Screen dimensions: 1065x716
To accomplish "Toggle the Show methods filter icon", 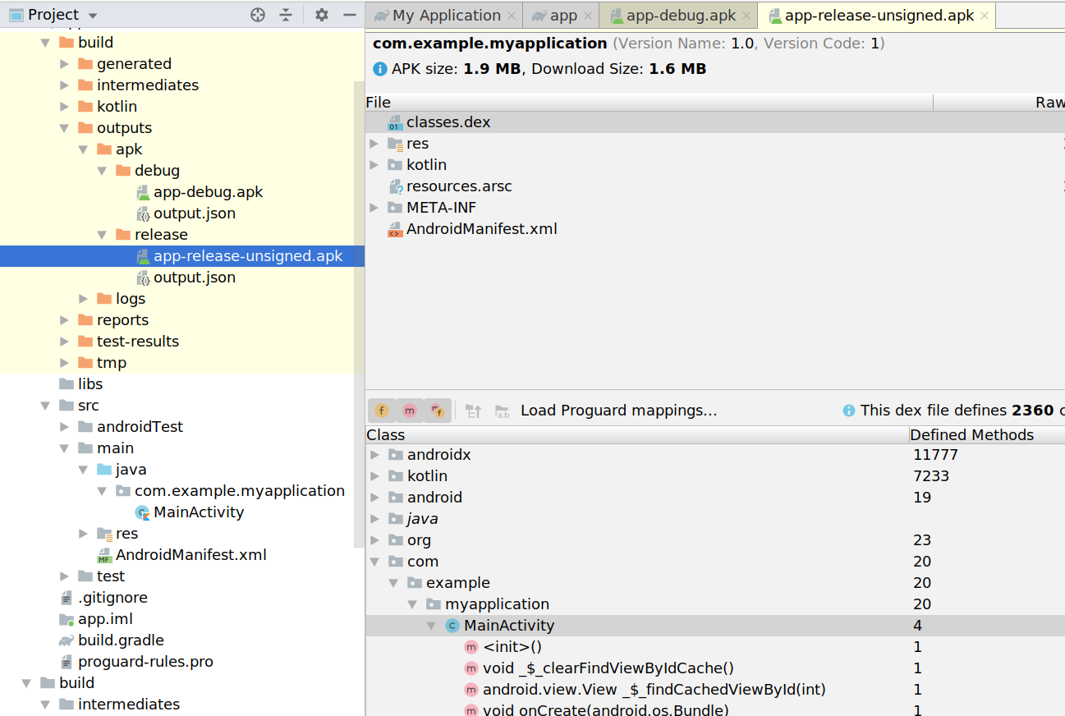I will (x=410, y=410).
